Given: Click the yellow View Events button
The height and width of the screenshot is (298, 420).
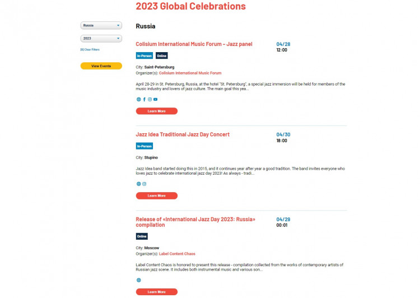Looking at the screenshot, I should (101, 66).
